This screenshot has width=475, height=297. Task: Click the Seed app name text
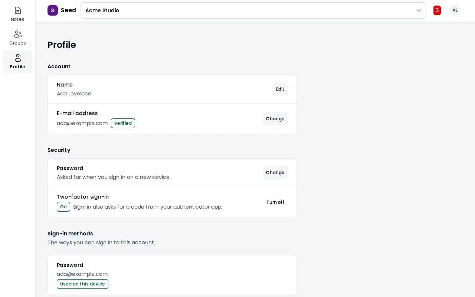click(68, 10)
